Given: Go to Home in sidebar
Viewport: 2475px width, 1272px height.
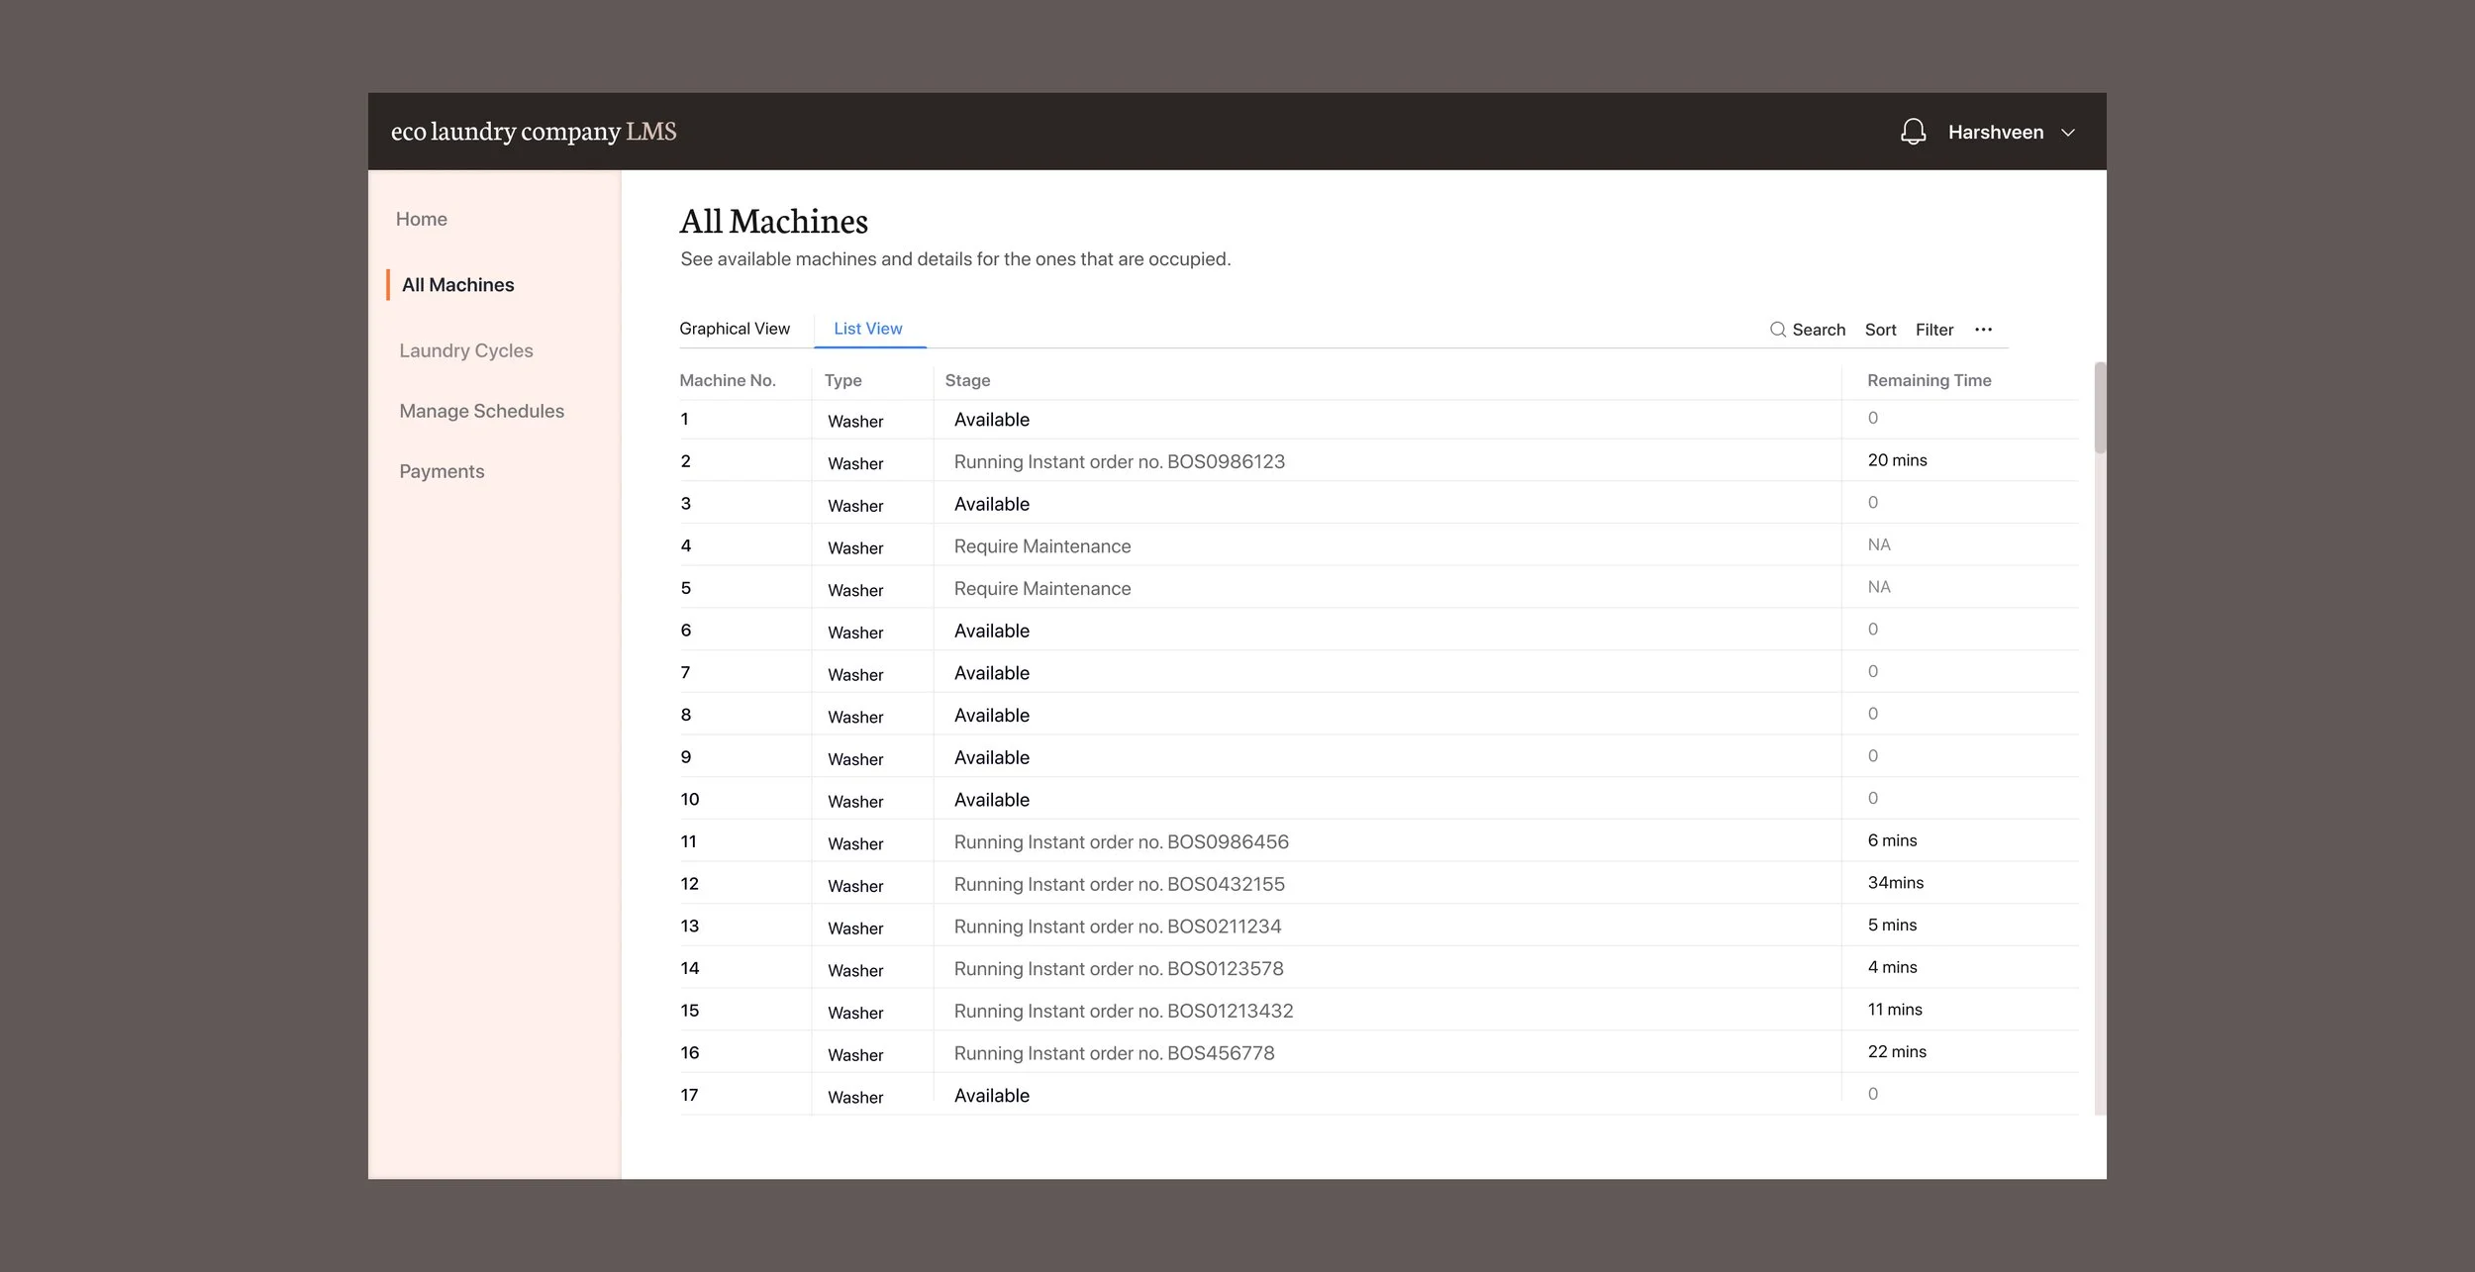Looking at the screenshot, I should point(421,219).
